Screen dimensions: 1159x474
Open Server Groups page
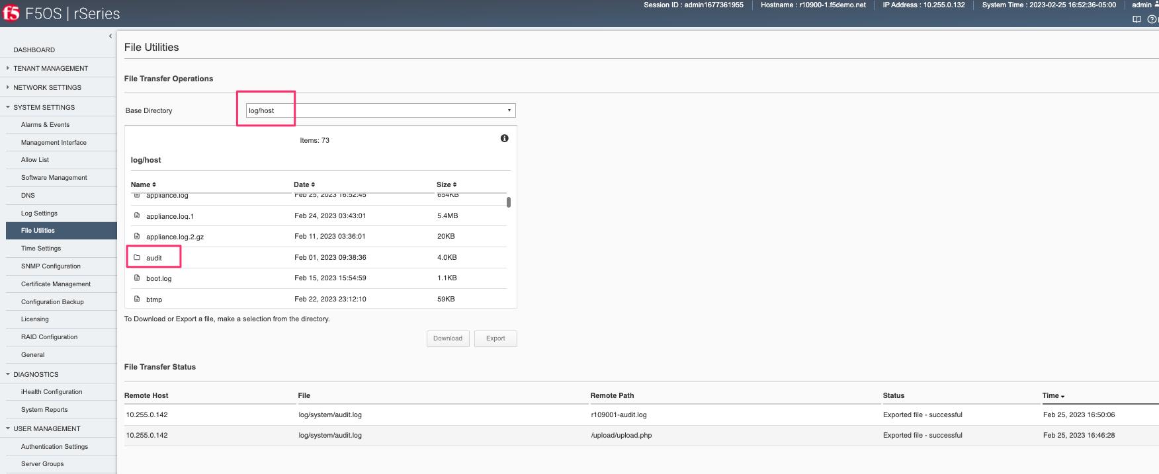[x=42, y=463]
